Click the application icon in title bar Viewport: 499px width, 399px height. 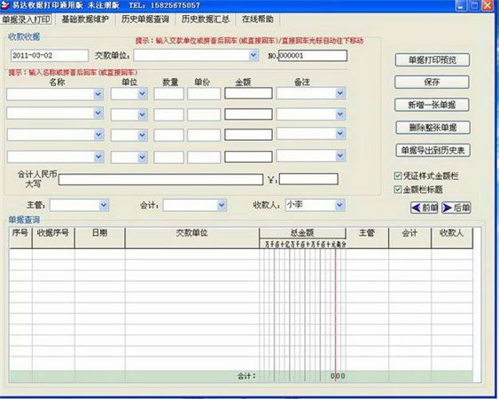pyautogui.click(x=5, y=5)
